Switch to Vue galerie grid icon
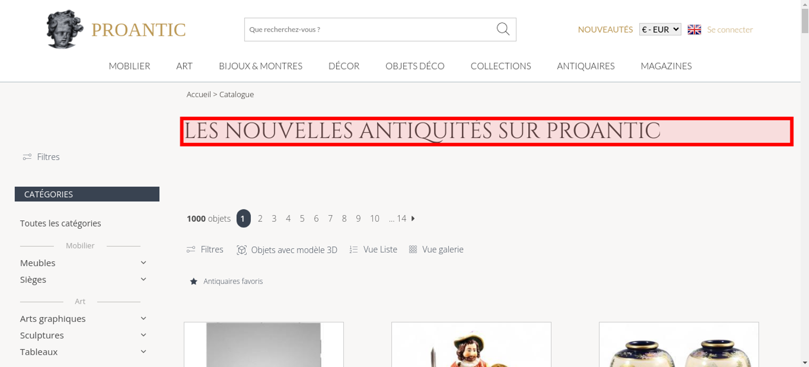Image resolution: width=809 pixels, height=367 pixels. coord(413,249)
